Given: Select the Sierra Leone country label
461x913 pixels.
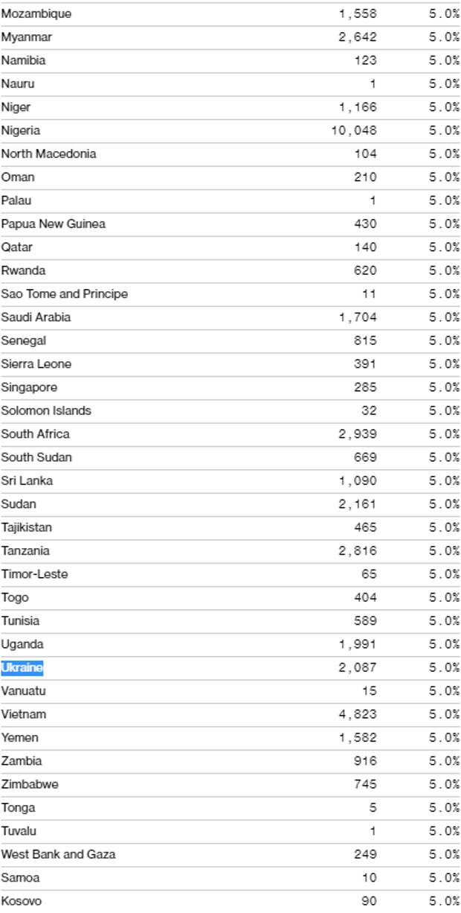Looking at the screenshot, I should (x=36, y=363).
